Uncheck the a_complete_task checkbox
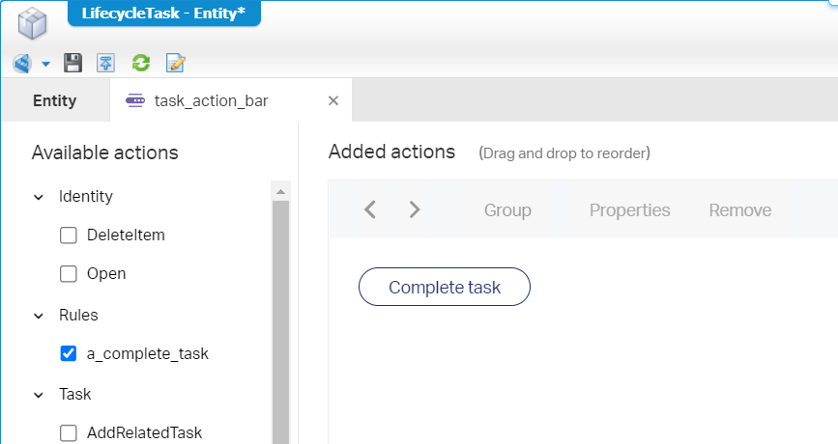838x444 pixels. click(69, 353)
